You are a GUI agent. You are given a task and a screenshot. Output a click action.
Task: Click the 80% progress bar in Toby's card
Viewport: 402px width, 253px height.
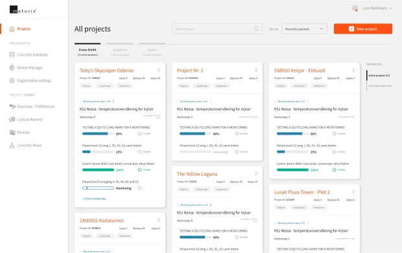(98, 133)
